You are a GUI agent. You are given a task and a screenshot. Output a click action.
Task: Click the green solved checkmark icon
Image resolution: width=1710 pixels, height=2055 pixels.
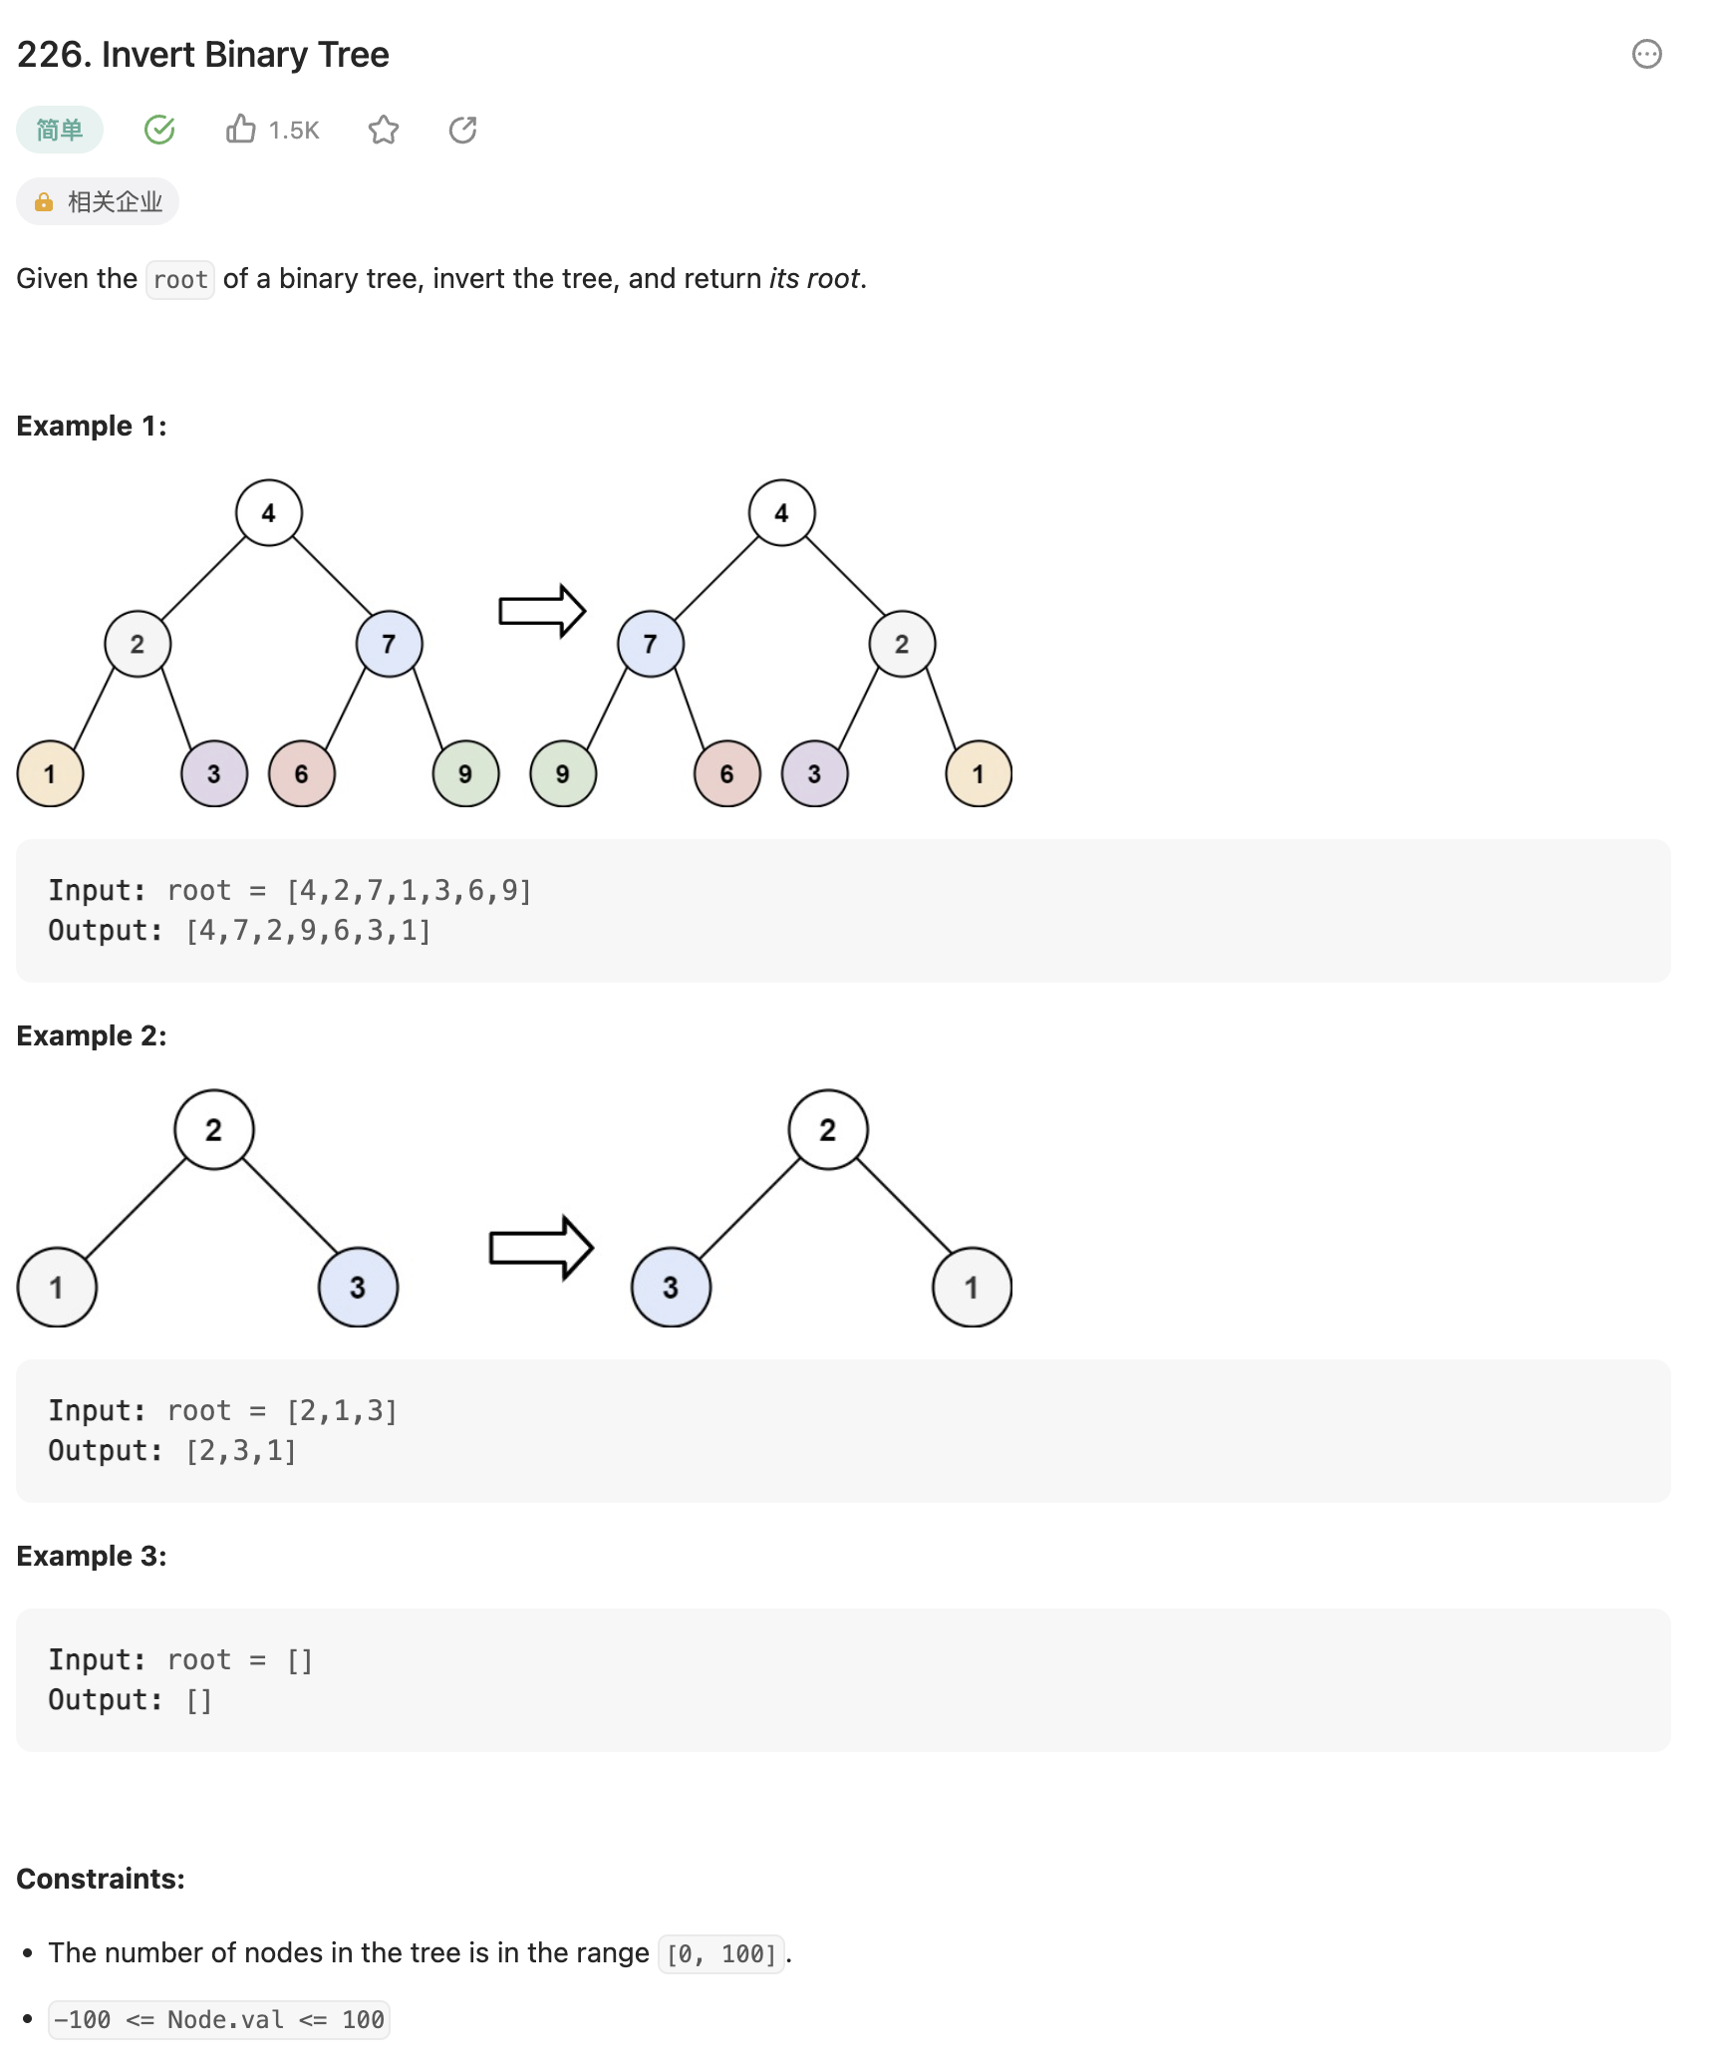tap(159, 130)
